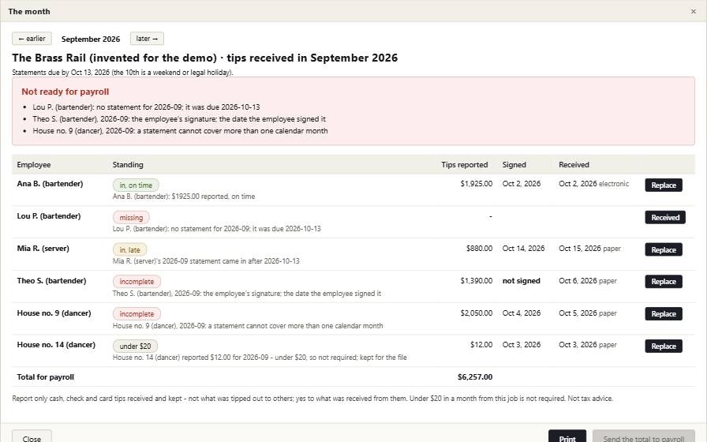Click the Tips reported column header
Screen dimensions: 707x442
pos(465,165)
